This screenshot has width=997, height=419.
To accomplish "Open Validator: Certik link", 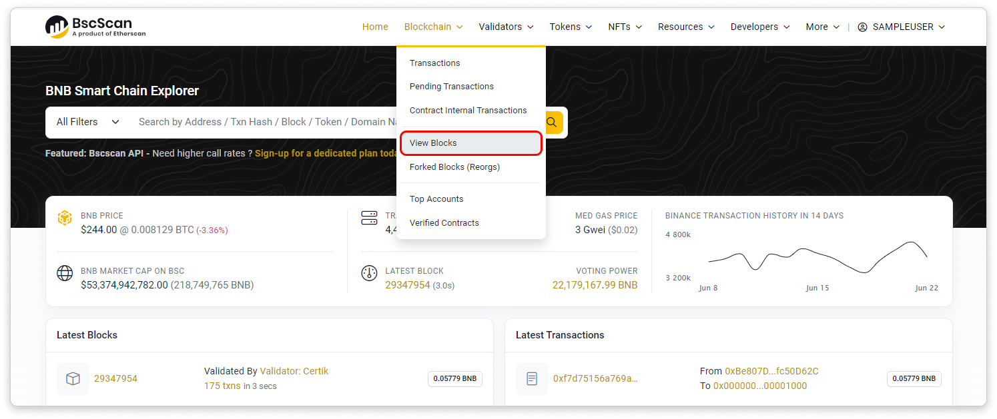I will point(294,371).
